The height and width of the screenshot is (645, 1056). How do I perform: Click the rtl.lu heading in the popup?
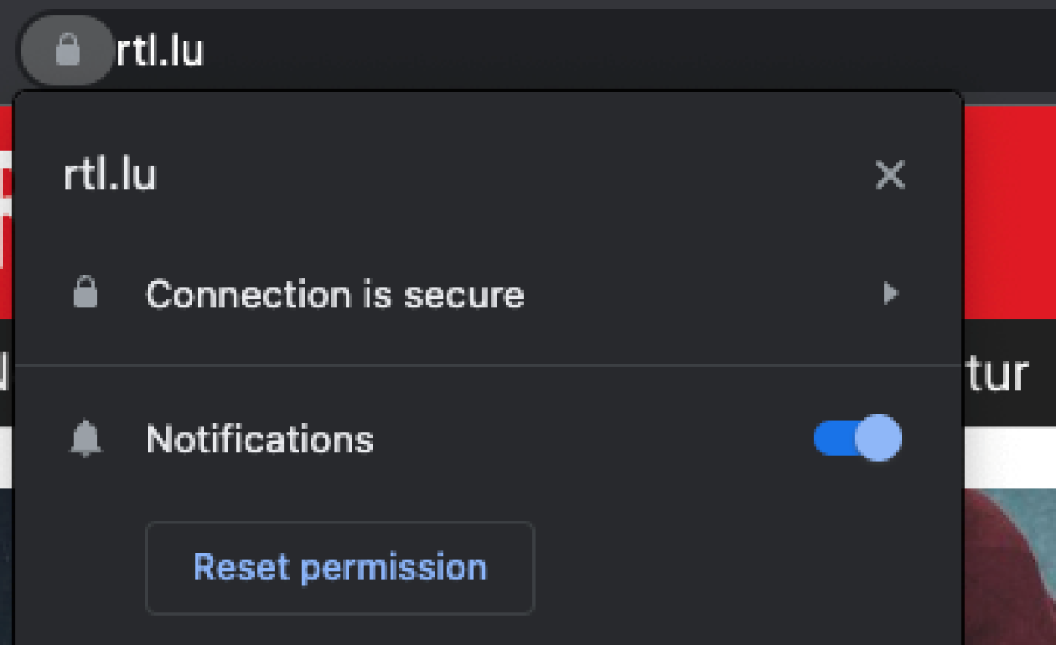110,175
